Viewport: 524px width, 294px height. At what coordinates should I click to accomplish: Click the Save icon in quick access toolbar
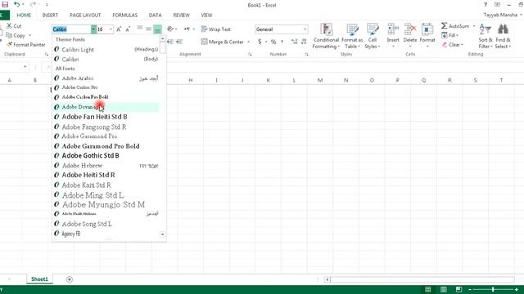click(x=5, y=4)
